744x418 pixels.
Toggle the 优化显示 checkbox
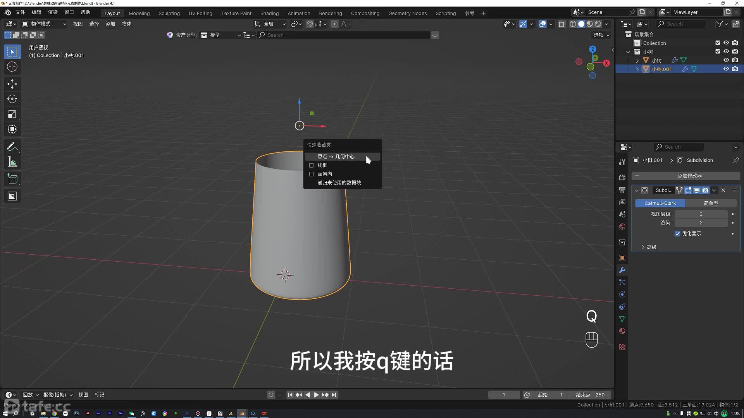coord(677,234)
